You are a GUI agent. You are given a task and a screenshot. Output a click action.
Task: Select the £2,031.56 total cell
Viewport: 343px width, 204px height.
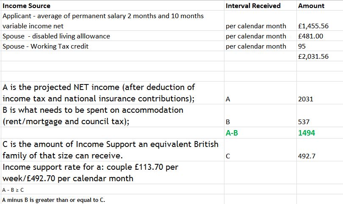tap(313, 57)
